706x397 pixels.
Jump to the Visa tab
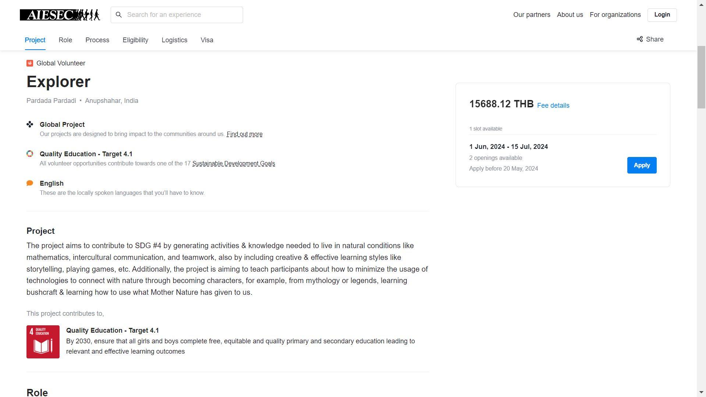click(x=207, y=40)
